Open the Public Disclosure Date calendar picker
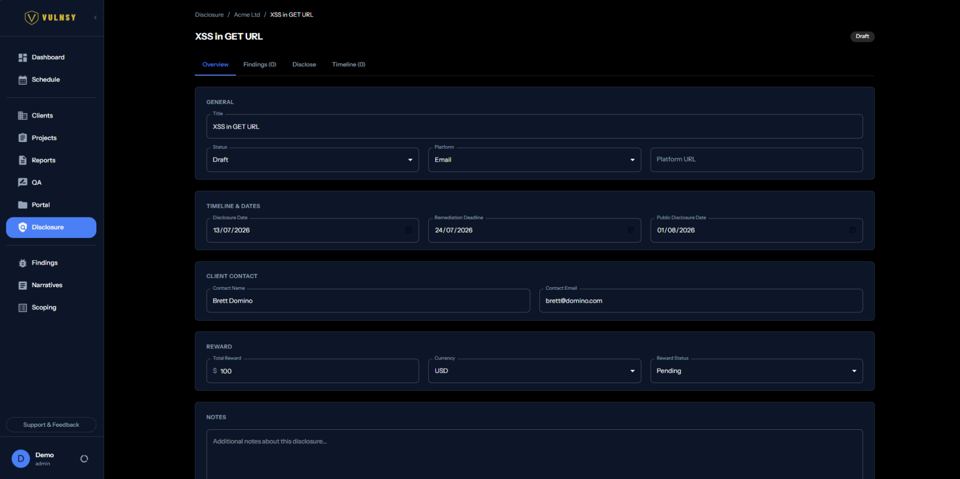960x479 pixels. pyautogui.click(x=853, y=230)
